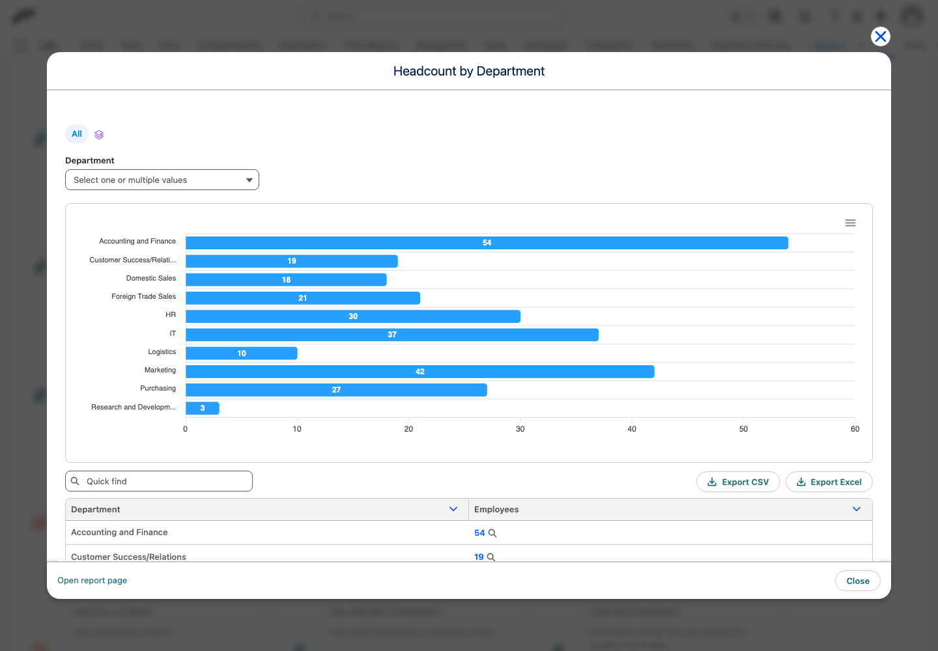Open the chart hamburger menu
Screen dimensions: 938x651
click(850, 223)
